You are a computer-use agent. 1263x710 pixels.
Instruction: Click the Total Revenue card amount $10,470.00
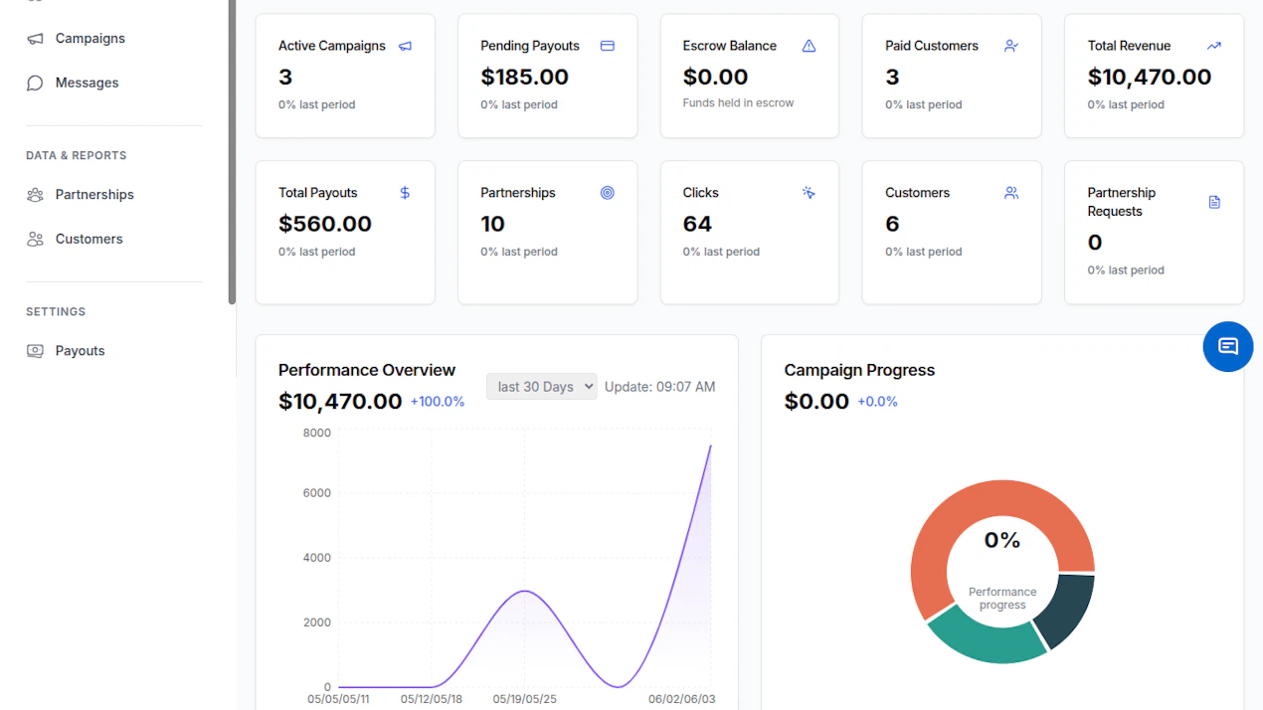(1150, 77)
